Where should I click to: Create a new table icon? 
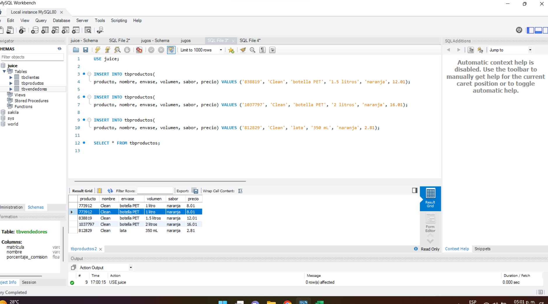coord(45,30)
